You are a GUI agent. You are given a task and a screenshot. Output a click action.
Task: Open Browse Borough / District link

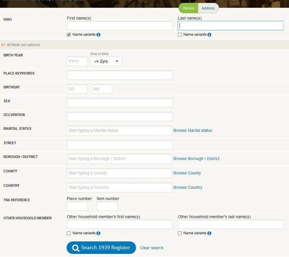pos(196,159)
